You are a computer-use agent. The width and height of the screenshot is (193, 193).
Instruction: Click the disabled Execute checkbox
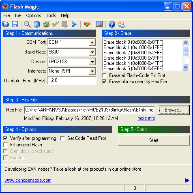click(5, 158)
